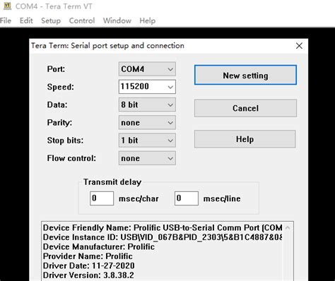This screenshot has width=335, height=281.
Task: Expand the Speed dropdown showing 115200
Action: 147,87
